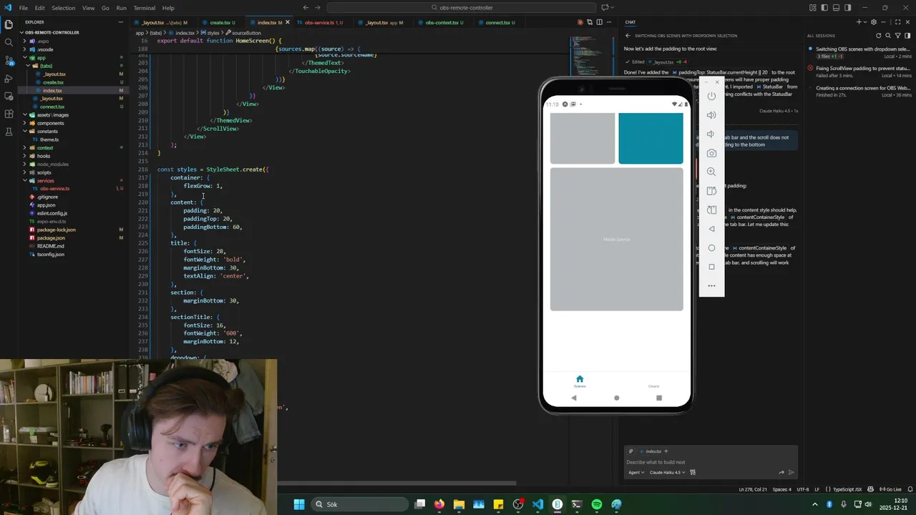
Task: Expand the node_modules folder
Action: point(52,164)
